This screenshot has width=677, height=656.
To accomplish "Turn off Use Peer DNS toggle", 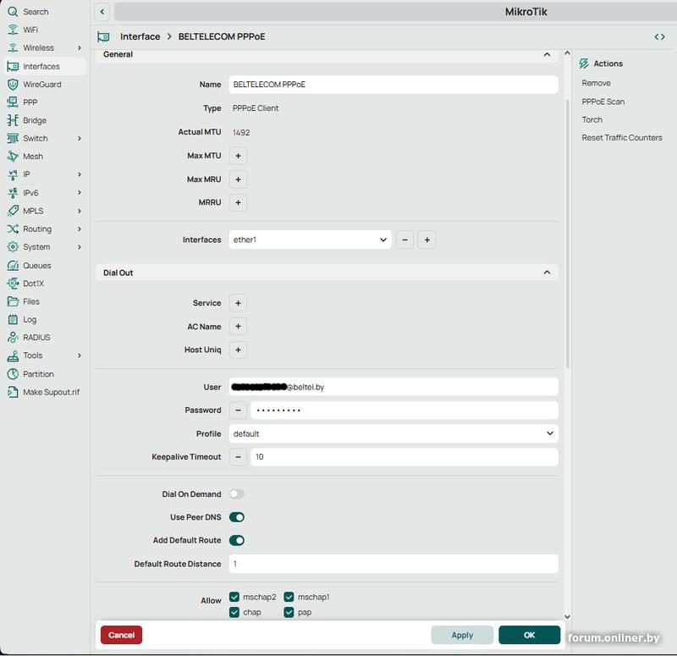I will click(x=237, y=517).
